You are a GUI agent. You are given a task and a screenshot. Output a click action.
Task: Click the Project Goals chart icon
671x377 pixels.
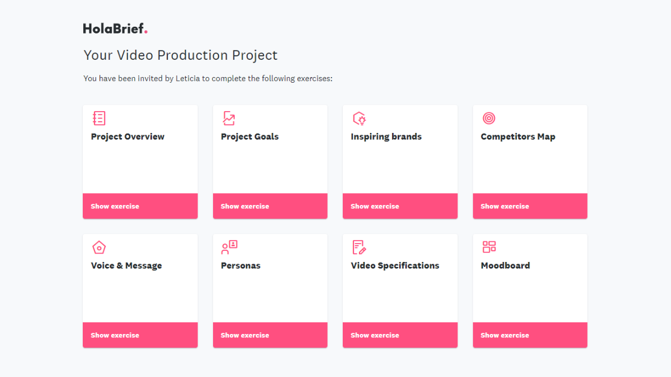pyautogui.click(x=229, y=118)
